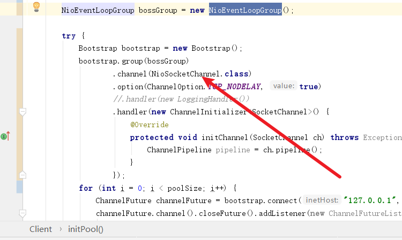The width and height of the screenshot is (402, 240).
Task: Click the @Override annotation
Action: pos(149,125)
